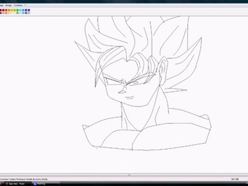
Task: Pick the steel blue swatch in the bottom row
Action: tap(23, 13)
